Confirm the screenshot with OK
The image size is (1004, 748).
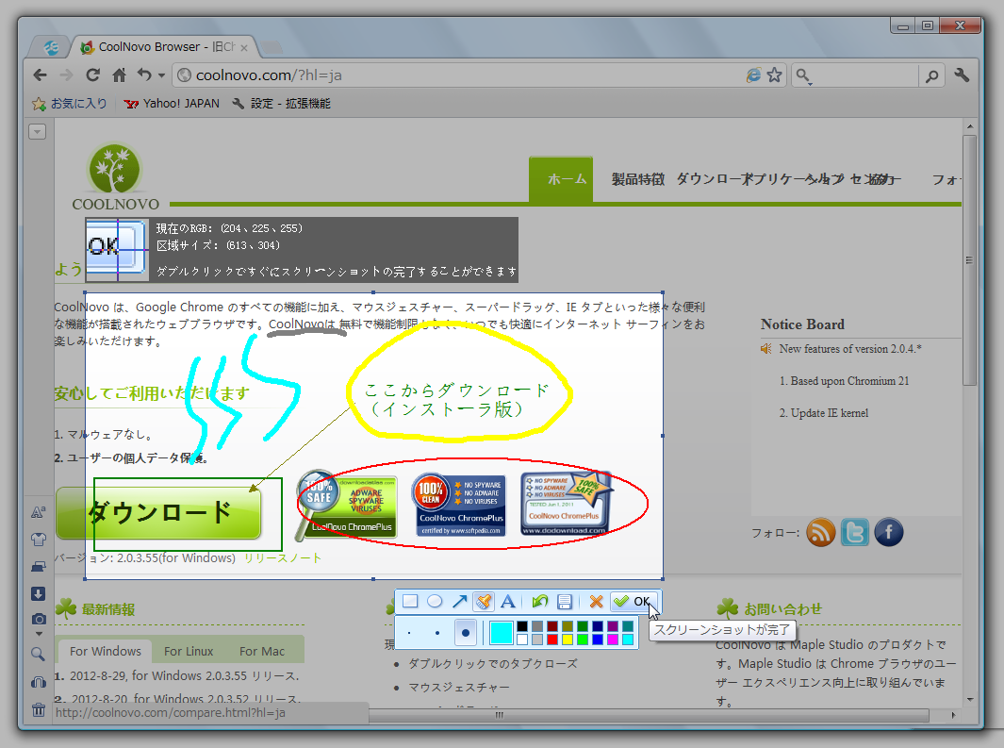point(633,602)
